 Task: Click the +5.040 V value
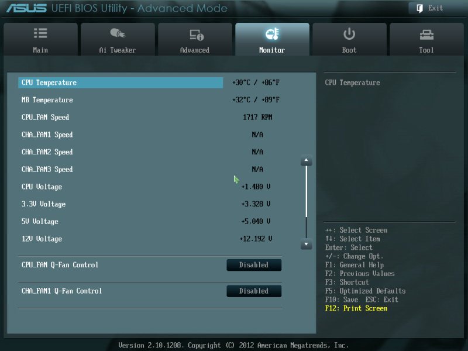tap(256, 222)
